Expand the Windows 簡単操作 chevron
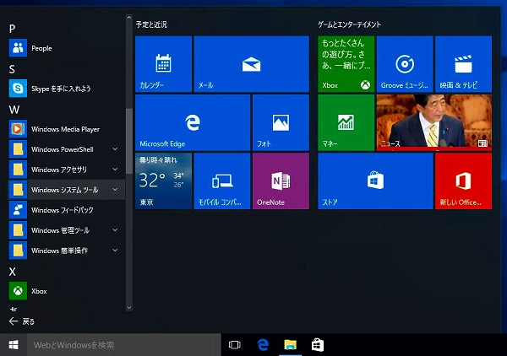The height and width of the screenshot is (356, 507). [x=115, y=251]
